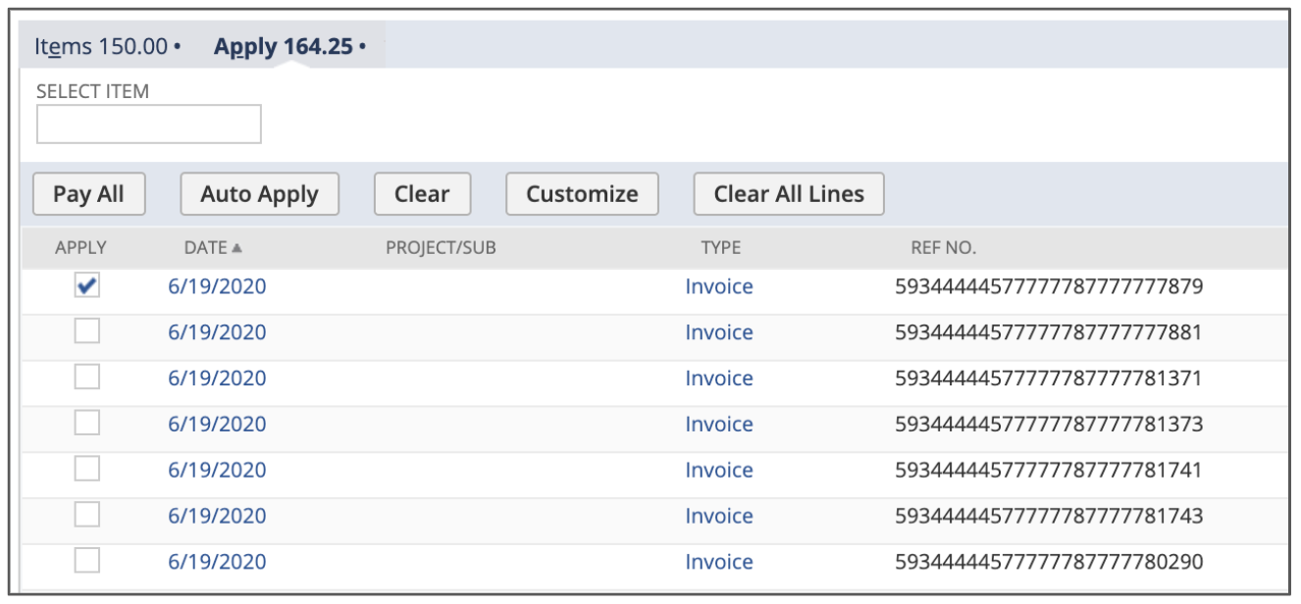
Task: Click the Select Item input field
Action: [149, 125]
